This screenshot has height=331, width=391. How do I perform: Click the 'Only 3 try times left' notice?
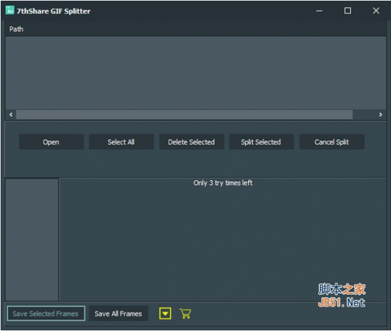click(223, 183)
